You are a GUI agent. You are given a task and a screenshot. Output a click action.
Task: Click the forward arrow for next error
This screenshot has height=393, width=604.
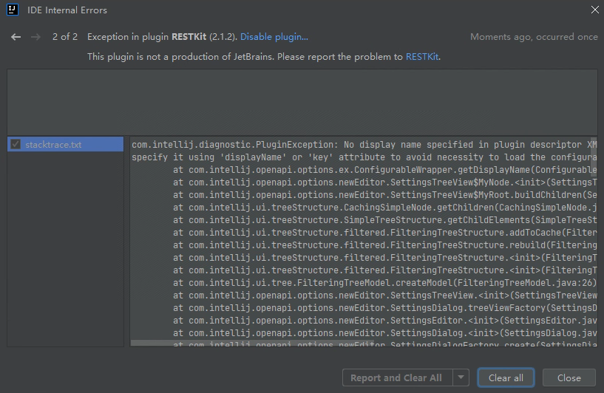[35, 37]
